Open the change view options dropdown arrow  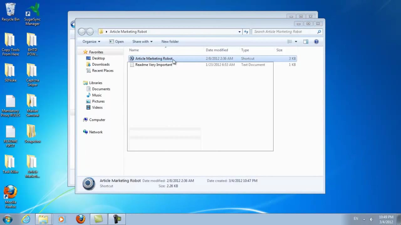point(296,42)
